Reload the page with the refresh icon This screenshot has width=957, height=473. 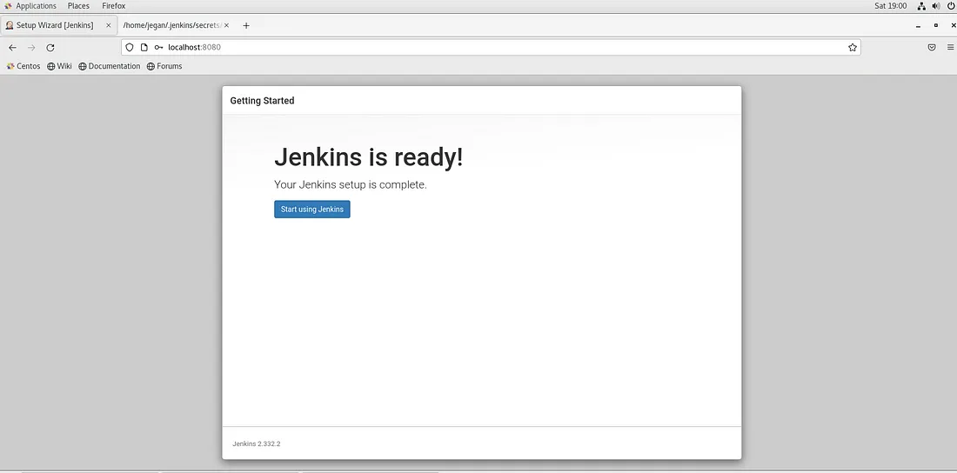tap(50, 48)
